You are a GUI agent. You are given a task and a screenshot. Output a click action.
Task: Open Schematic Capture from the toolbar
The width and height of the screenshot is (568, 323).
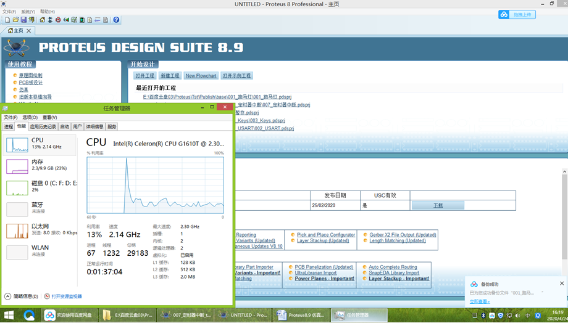point(50,20)
